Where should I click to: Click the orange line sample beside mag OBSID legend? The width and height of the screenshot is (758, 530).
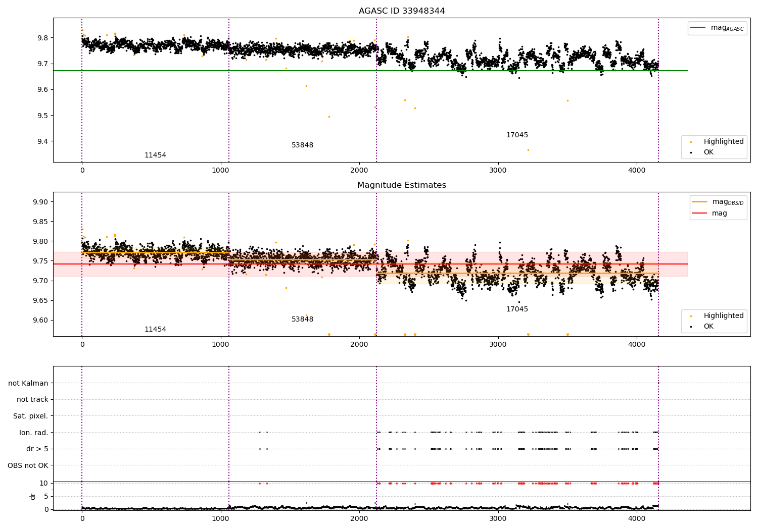tap(699, 202)
